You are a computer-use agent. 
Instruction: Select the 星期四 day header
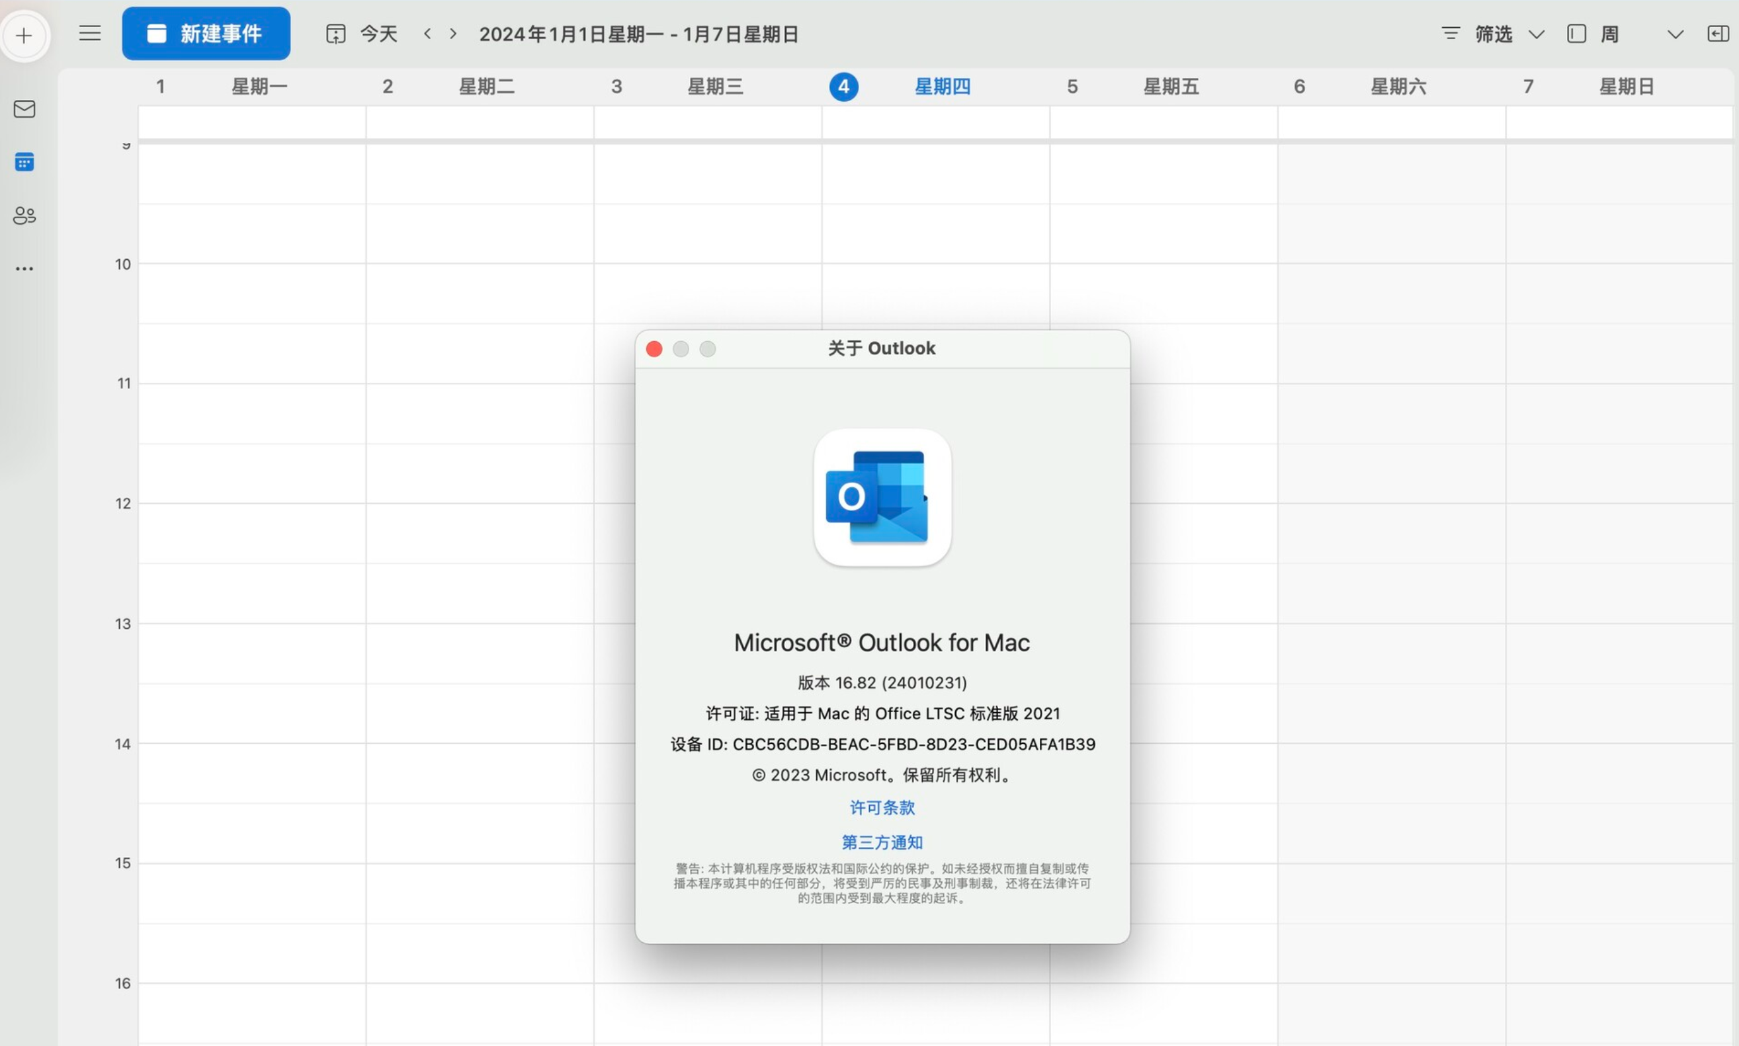[x=943, y=87]
